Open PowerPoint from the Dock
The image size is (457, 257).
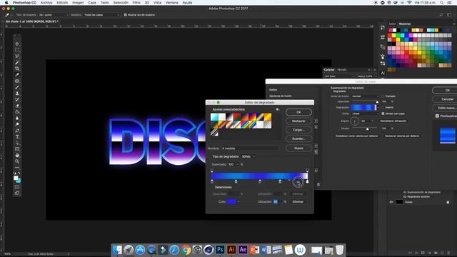tap(254, 250)
